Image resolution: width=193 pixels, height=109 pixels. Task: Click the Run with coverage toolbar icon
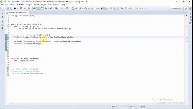[x=56, y=8]
